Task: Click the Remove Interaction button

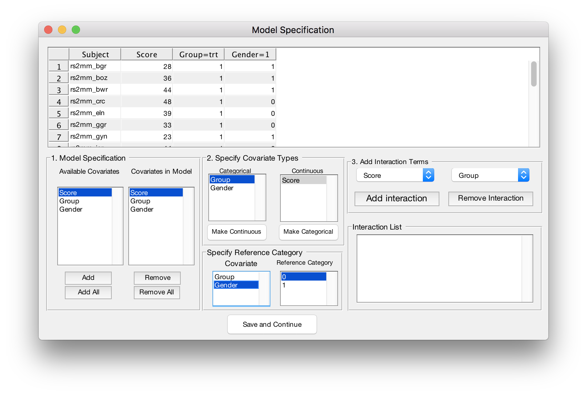Action: [x=490, y=199]
